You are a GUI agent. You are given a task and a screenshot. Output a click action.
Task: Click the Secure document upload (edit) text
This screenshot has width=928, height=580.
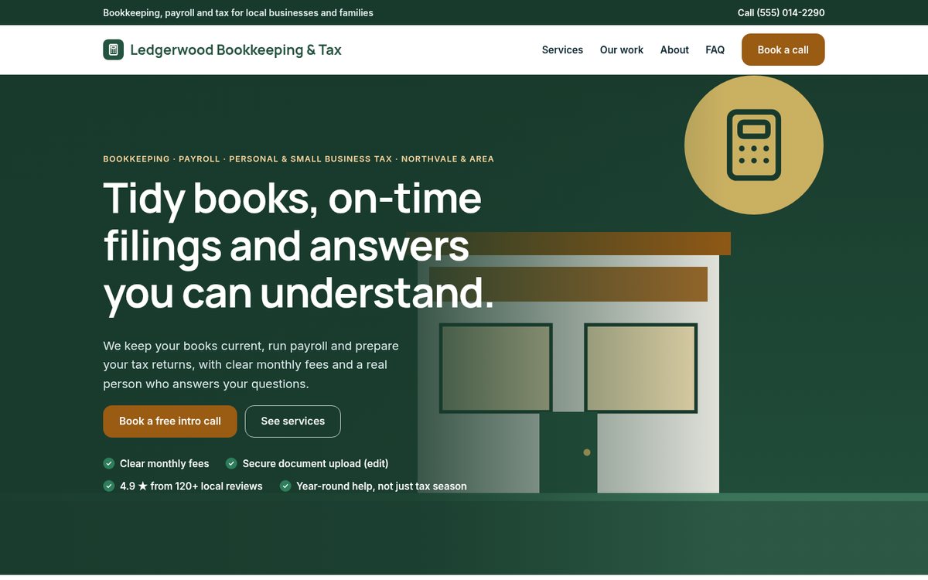(x=316, y=463)
